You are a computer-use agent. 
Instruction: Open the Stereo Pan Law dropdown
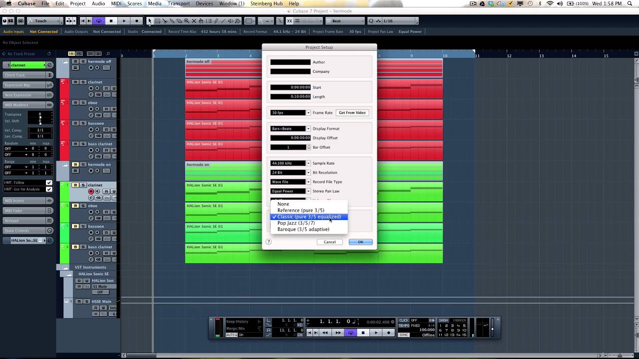coord(309,191)
